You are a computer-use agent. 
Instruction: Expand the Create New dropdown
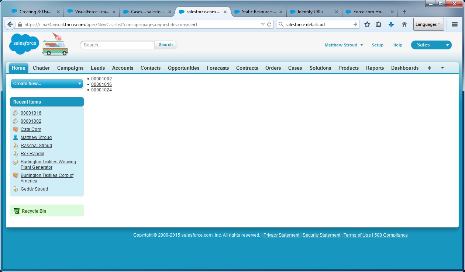tap(46, 84)
